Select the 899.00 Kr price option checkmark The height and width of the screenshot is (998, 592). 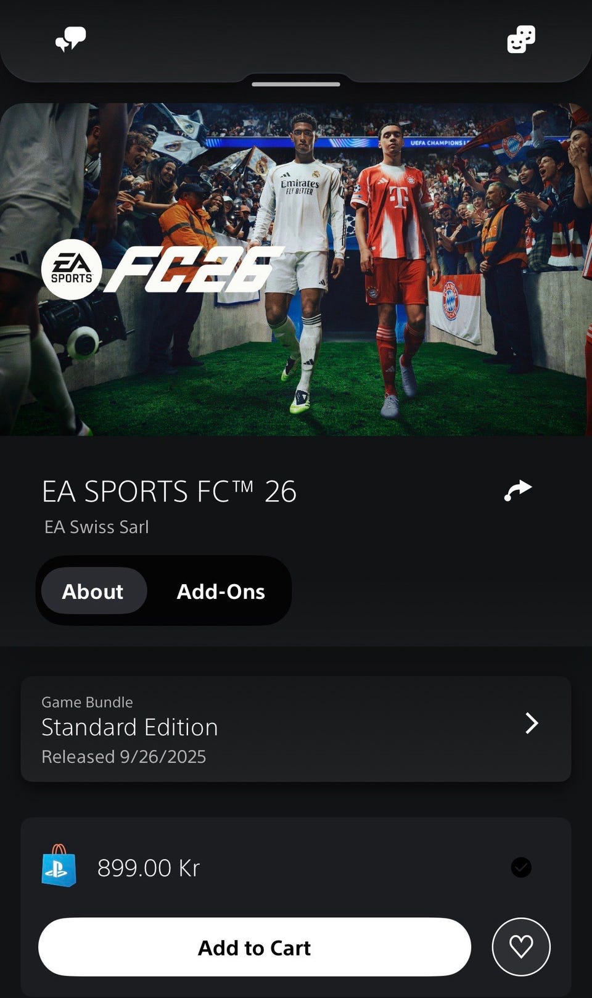click(x=521, y=867)
